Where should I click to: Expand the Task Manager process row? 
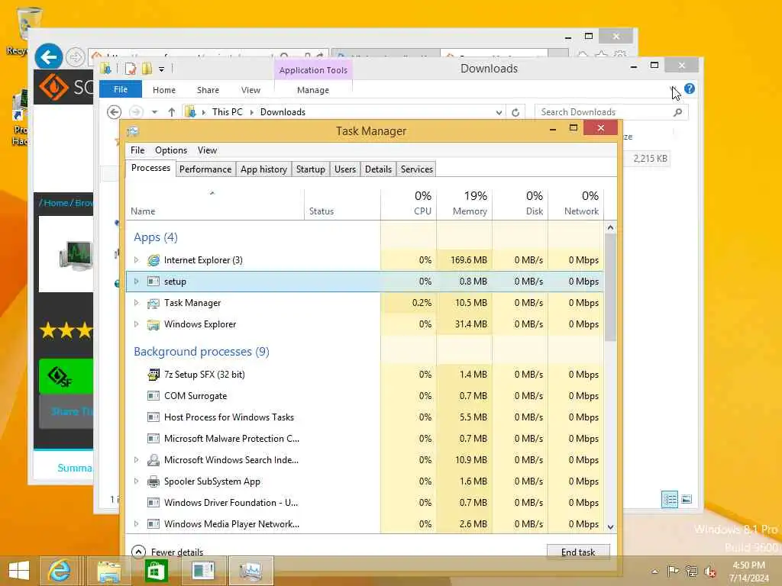[x=136, y=303]
